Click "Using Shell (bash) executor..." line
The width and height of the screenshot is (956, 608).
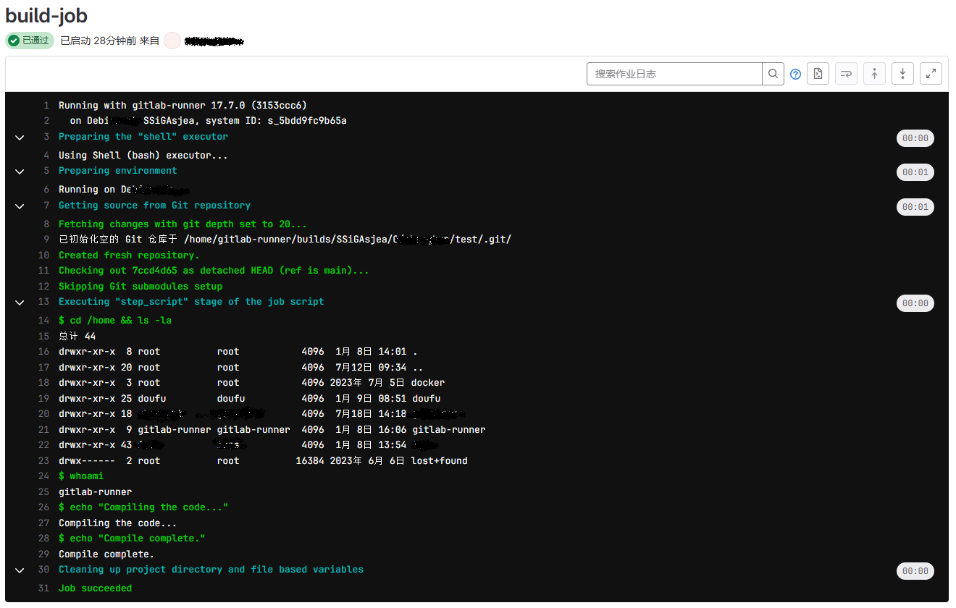(x=143, y=156)
